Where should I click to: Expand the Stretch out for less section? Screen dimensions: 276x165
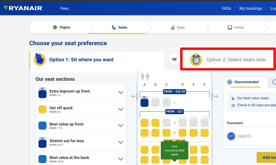coord(81,142)
